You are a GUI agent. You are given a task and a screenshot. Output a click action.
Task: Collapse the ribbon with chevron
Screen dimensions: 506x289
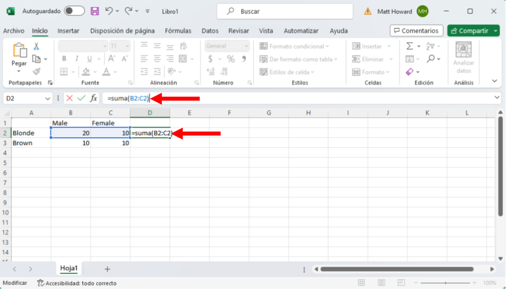[495, 81]
